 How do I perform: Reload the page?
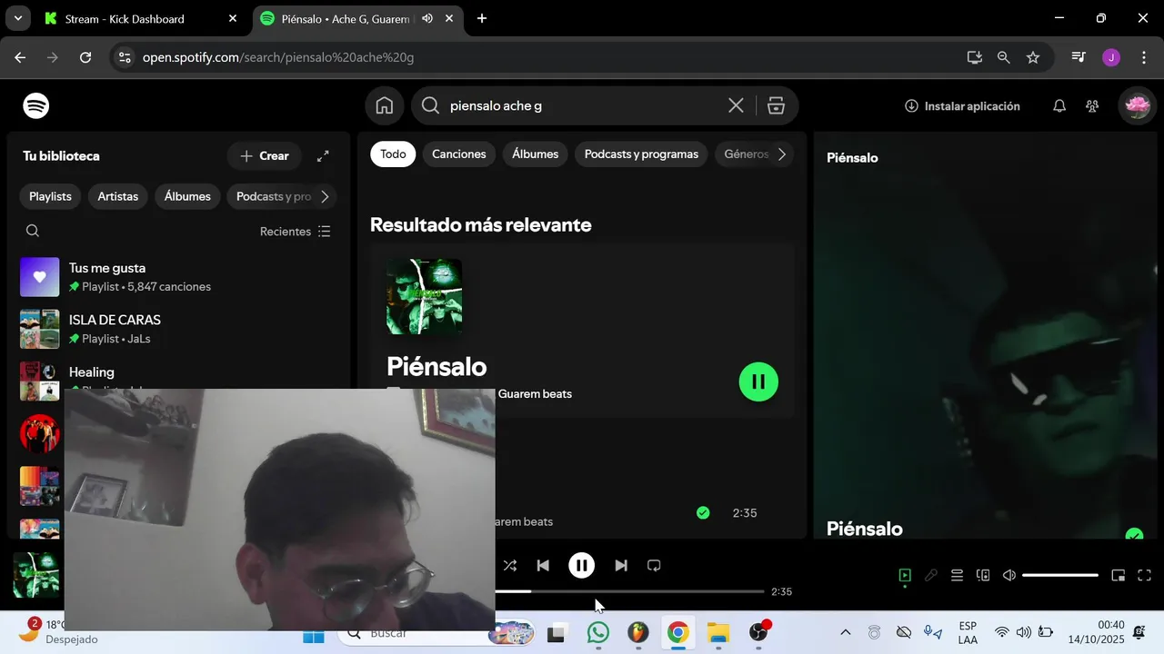click(85, 57)
